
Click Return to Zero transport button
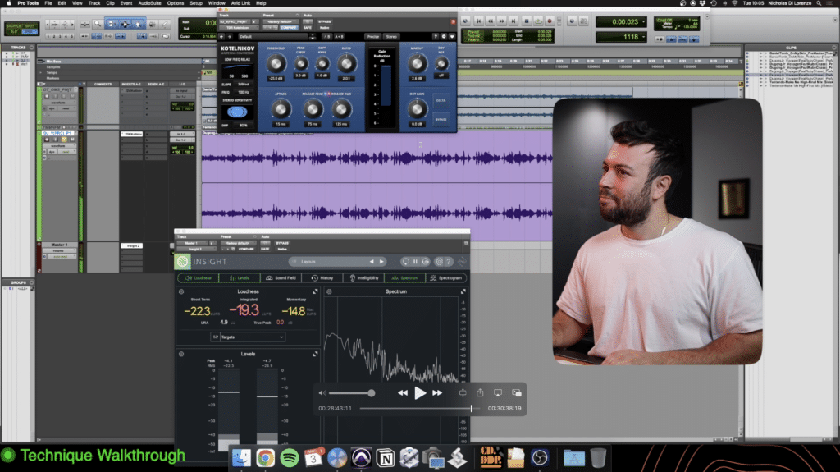click(479, 21)
